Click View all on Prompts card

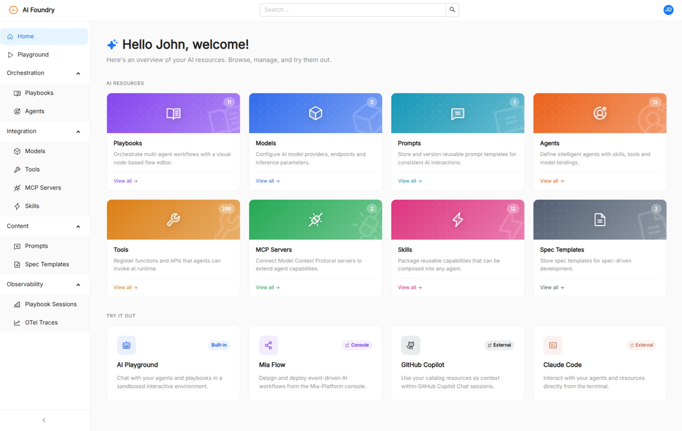point(410,181)
